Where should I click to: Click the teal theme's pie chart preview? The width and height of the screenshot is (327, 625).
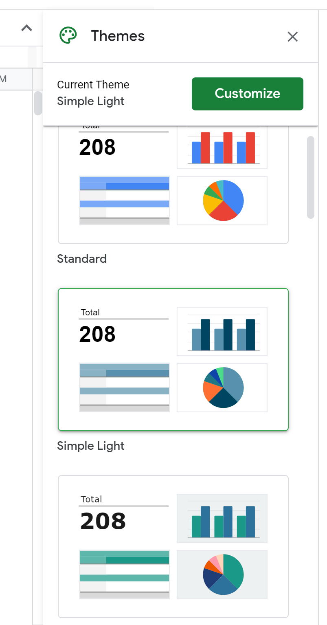click(x=222, y=574)
